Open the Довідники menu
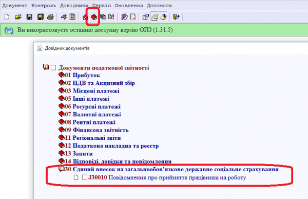The width and height of the screenshot is (308, 199). [74, 6]
